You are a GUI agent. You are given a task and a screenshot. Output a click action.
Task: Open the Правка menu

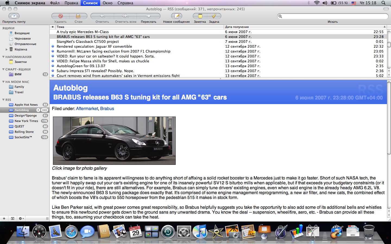point(71,3)
